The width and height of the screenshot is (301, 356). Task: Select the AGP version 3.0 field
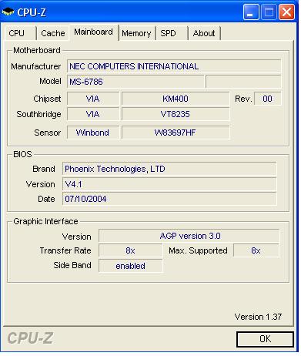click(189, 236)
